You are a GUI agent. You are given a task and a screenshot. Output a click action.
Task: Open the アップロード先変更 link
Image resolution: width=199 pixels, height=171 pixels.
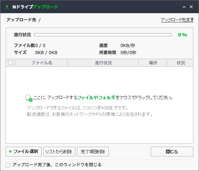[x=177, y=20]
